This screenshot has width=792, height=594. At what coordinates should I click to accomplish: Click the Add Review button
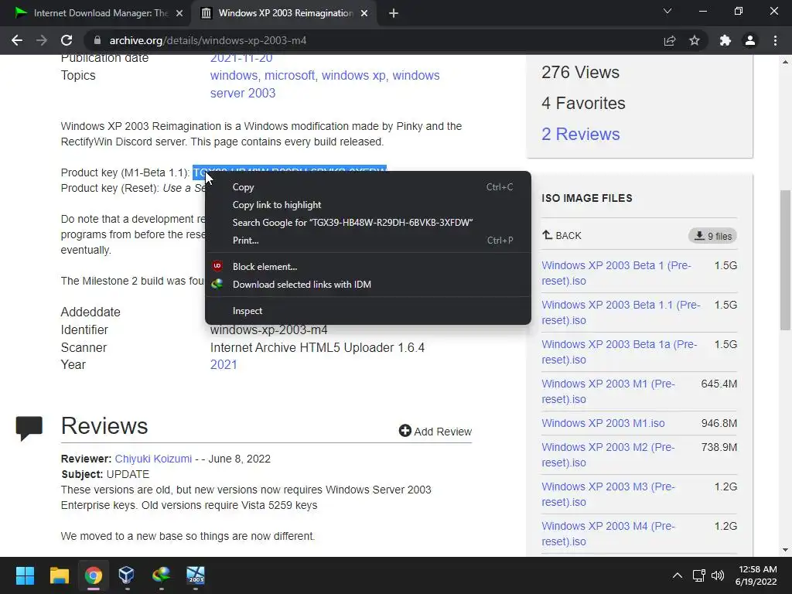click(435, 431)
